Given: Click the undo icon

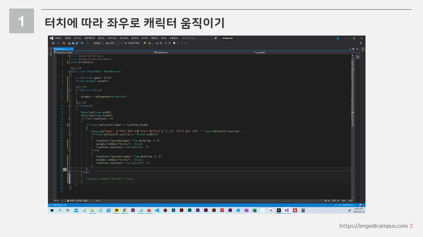Looking at the screenshot, I should tap(82, 43).
